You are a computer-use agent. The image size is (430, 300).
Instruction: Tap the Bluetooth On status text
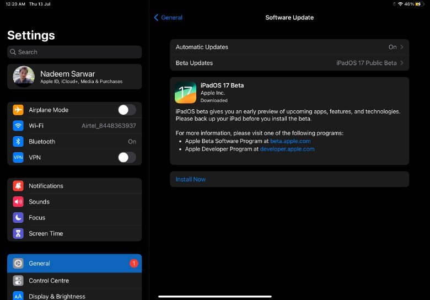click(132, 142)
